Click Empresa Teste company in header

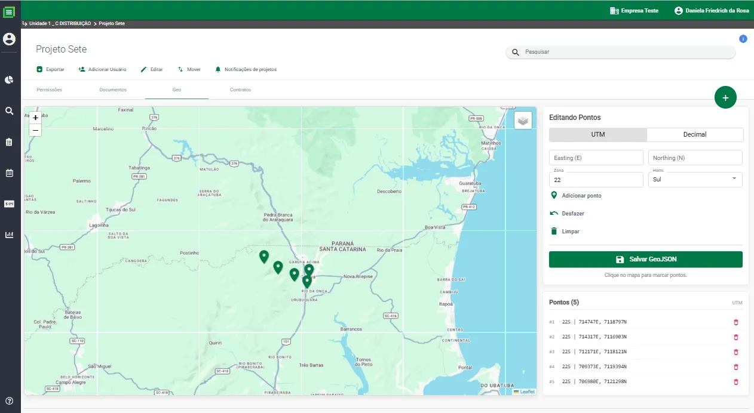(x=634, y=11)
